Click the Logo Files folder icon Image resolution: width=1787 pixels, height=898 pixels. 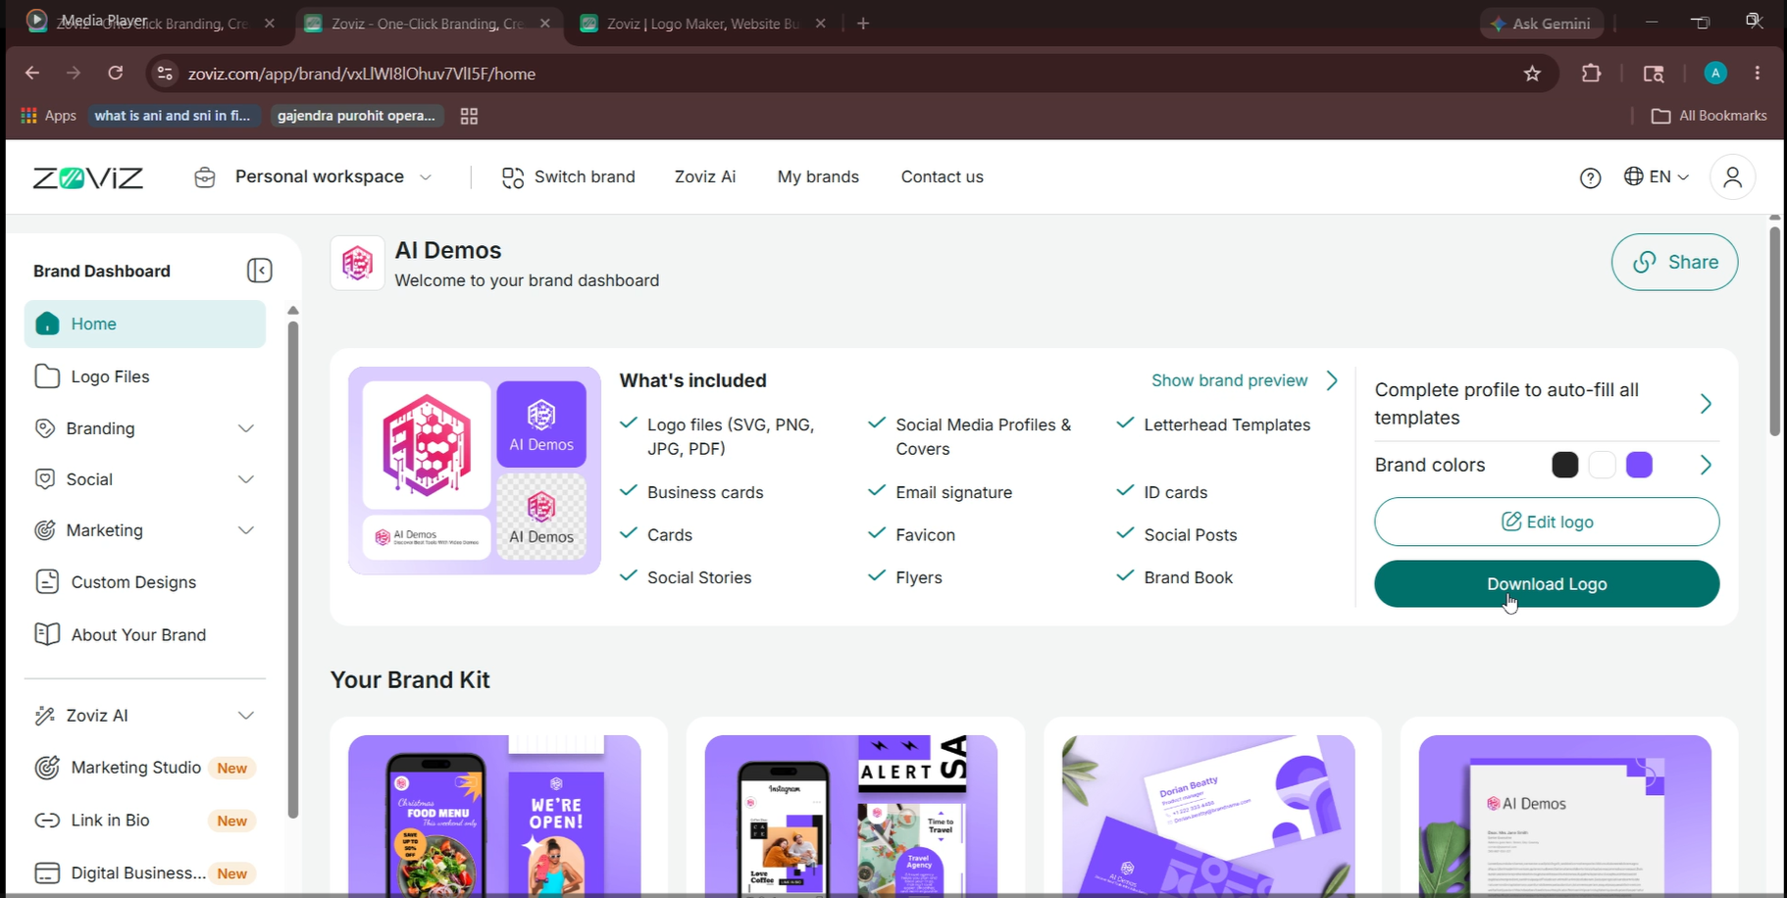point(47,376)
